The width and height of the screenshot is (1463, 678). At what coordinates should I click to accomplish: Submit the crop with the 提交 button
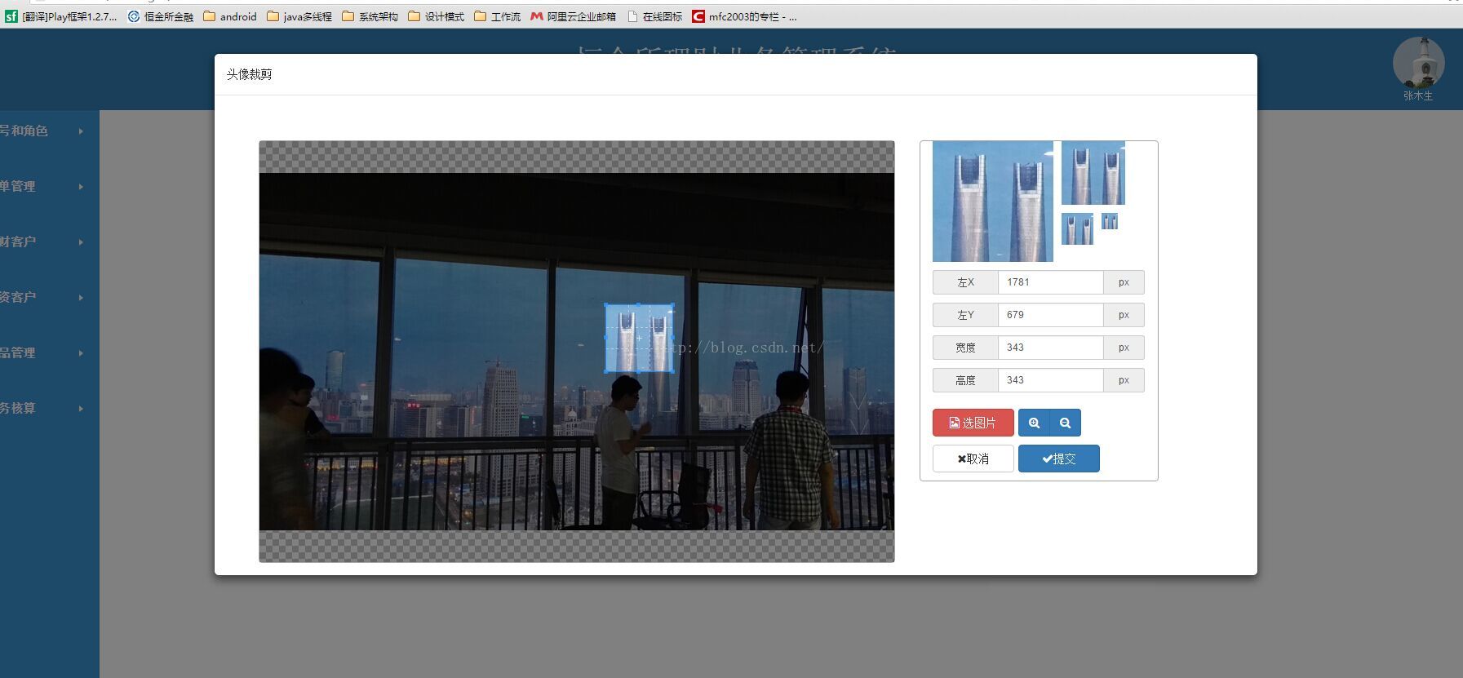coord(1059,459)
